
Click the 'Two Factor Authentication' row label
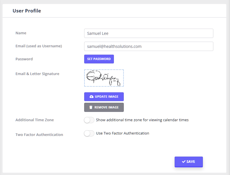(39, 135)
